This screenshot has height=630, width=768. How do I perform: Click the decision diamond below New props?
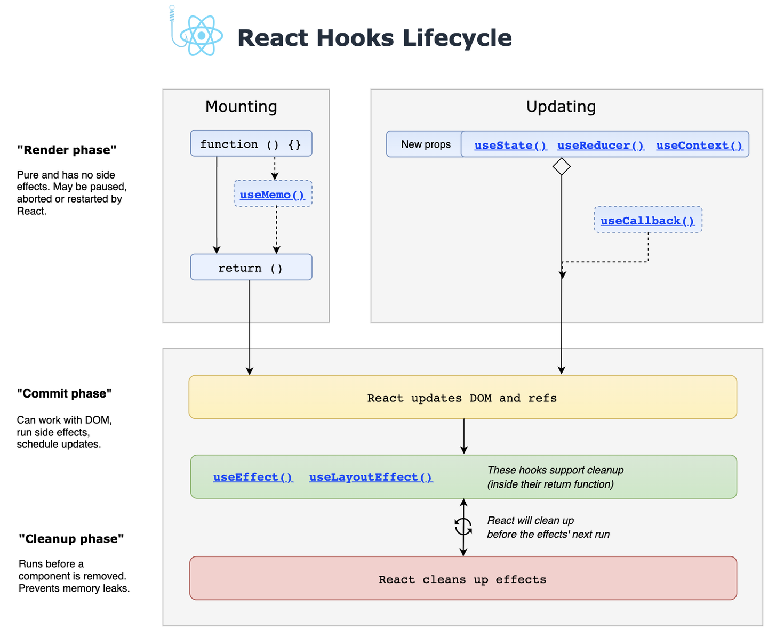[x=562, y=167]
